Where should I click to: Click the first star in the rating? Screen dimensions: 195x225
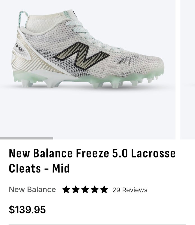(66, 190)
